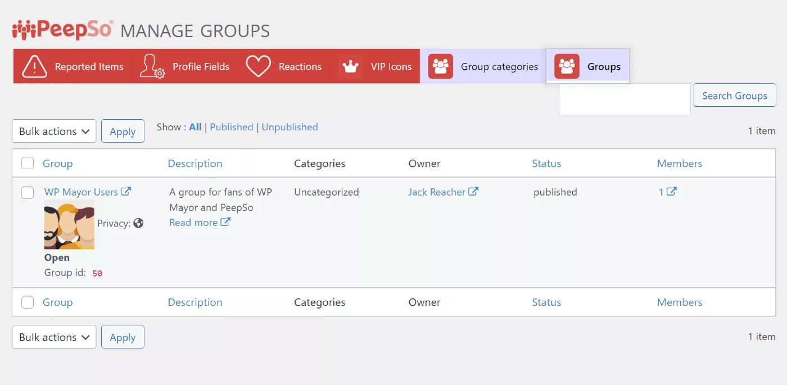Click external link icon beside member count
Image resolution: width=787 pixels, height=385 pixels.
(x=672, y=192)
